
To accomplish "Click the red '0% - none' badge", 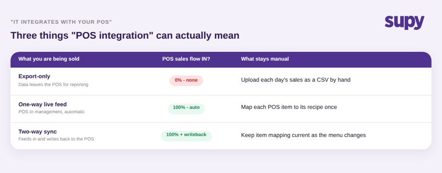I will click(186, 80).
